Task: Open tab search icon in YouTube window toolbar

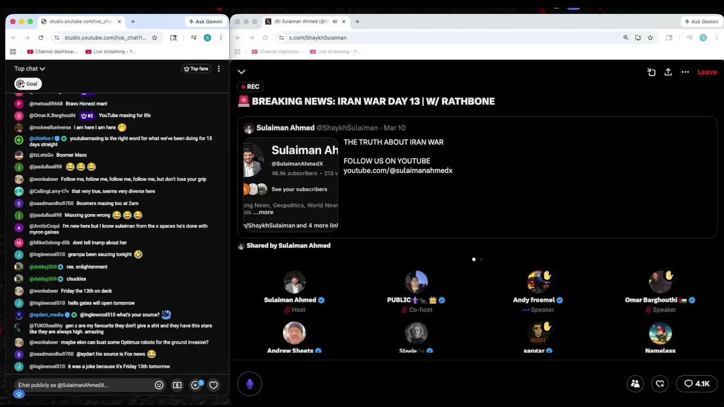Action: click(173, 38)
